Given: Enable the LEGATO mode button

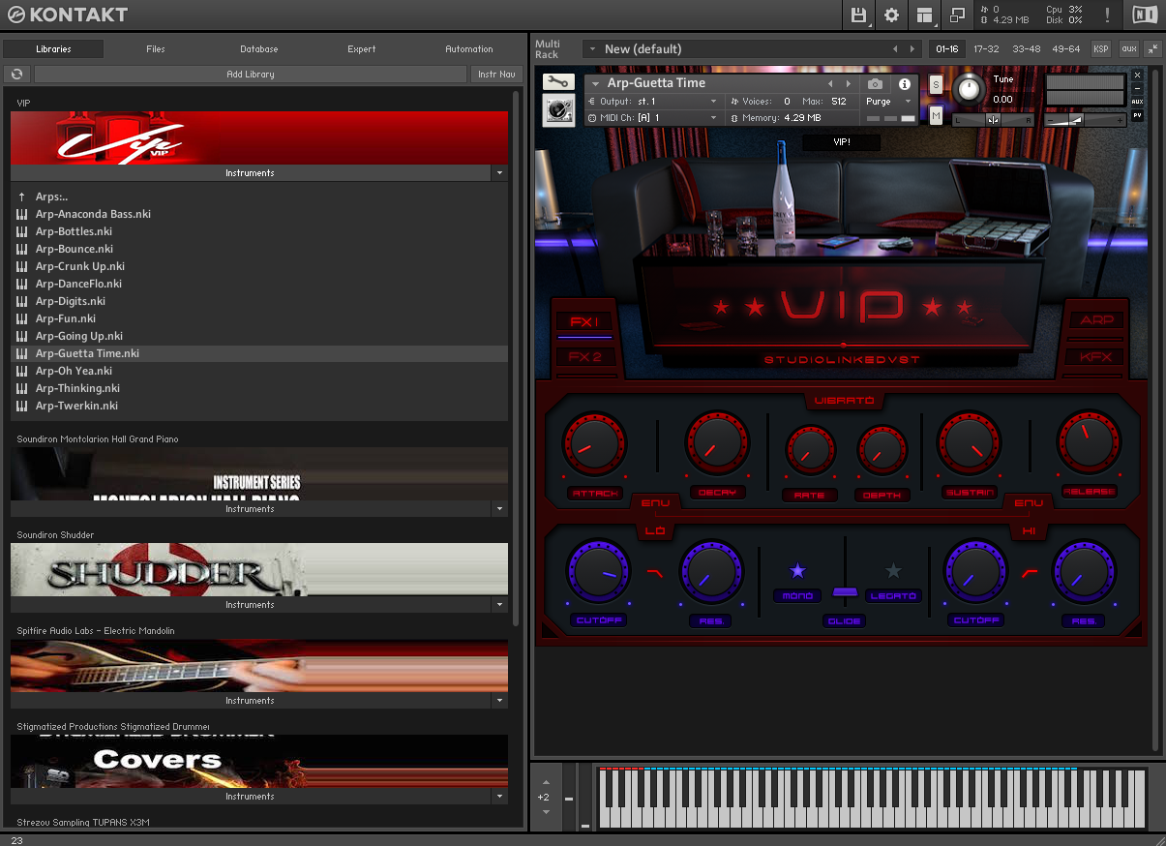Looking at the screenshot, I should point(893,596).
